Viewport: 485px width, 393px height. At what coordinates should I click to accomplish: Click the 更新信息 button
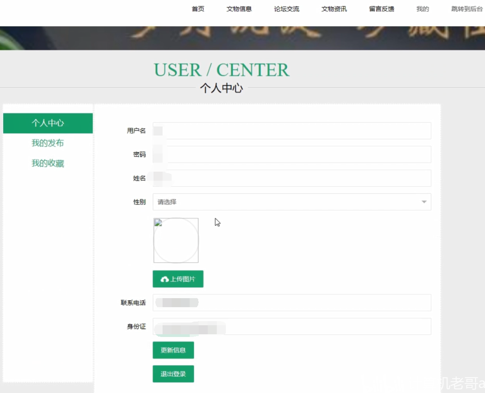tap(173, 350)
